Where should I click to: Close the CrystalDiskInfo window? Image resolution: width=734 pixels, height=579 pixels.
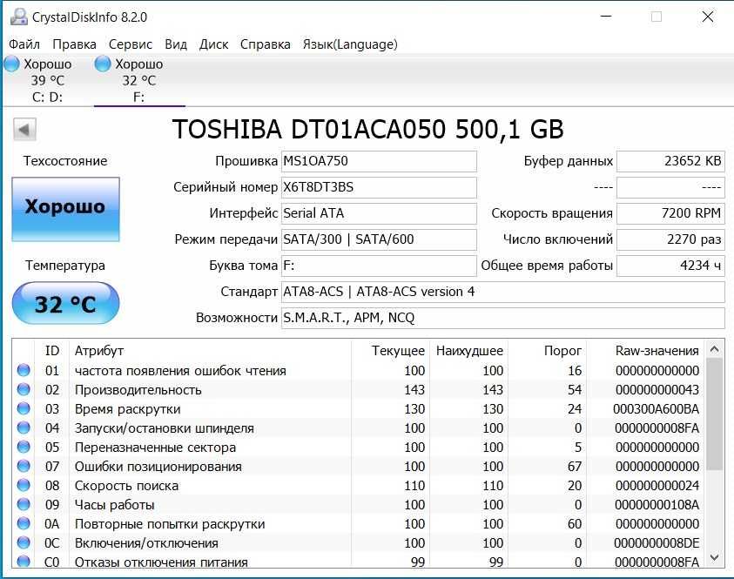(x=708, y=17)
